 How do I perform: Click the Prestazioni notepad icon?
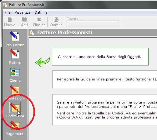(15, 89)
